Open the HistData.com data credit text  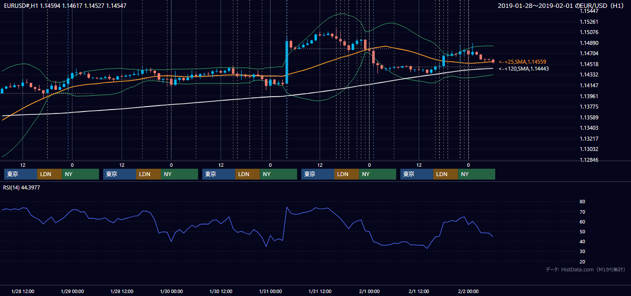coord(586,269)
